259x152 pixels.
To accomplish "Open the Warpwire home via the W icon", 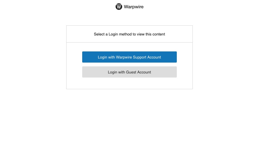I will tap(119, 7).
